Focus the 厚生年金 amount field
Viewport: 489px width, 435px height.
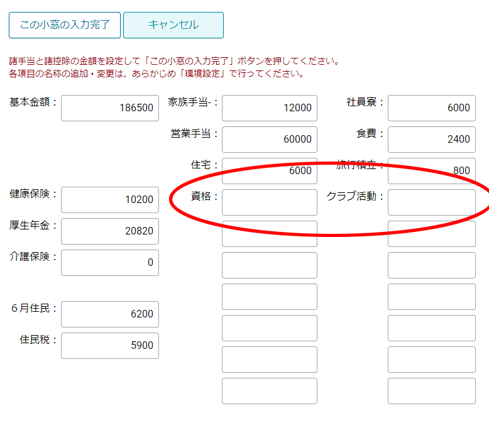(109, 231)
